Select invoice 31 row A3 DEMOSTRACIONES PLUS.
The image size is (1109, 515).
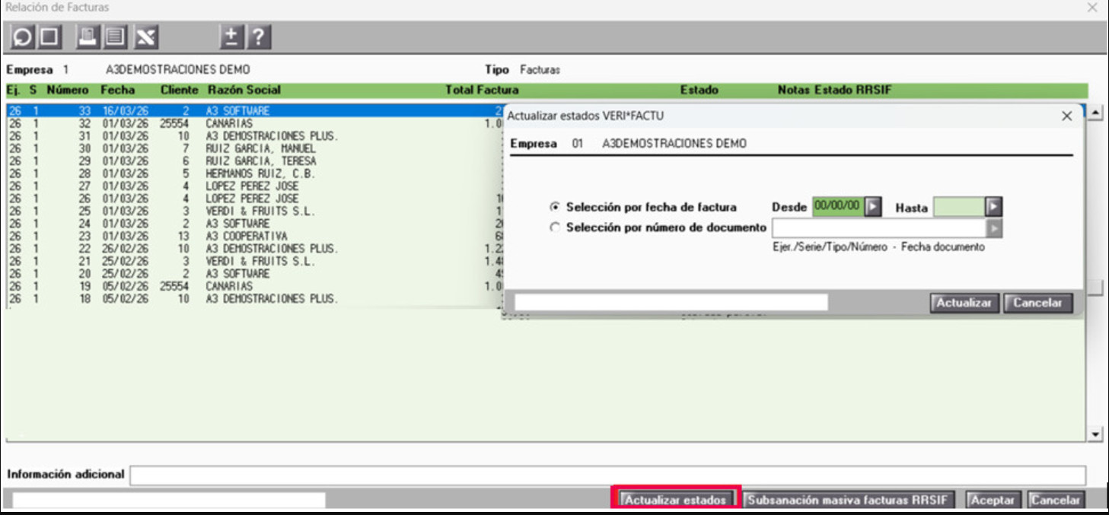253,136
